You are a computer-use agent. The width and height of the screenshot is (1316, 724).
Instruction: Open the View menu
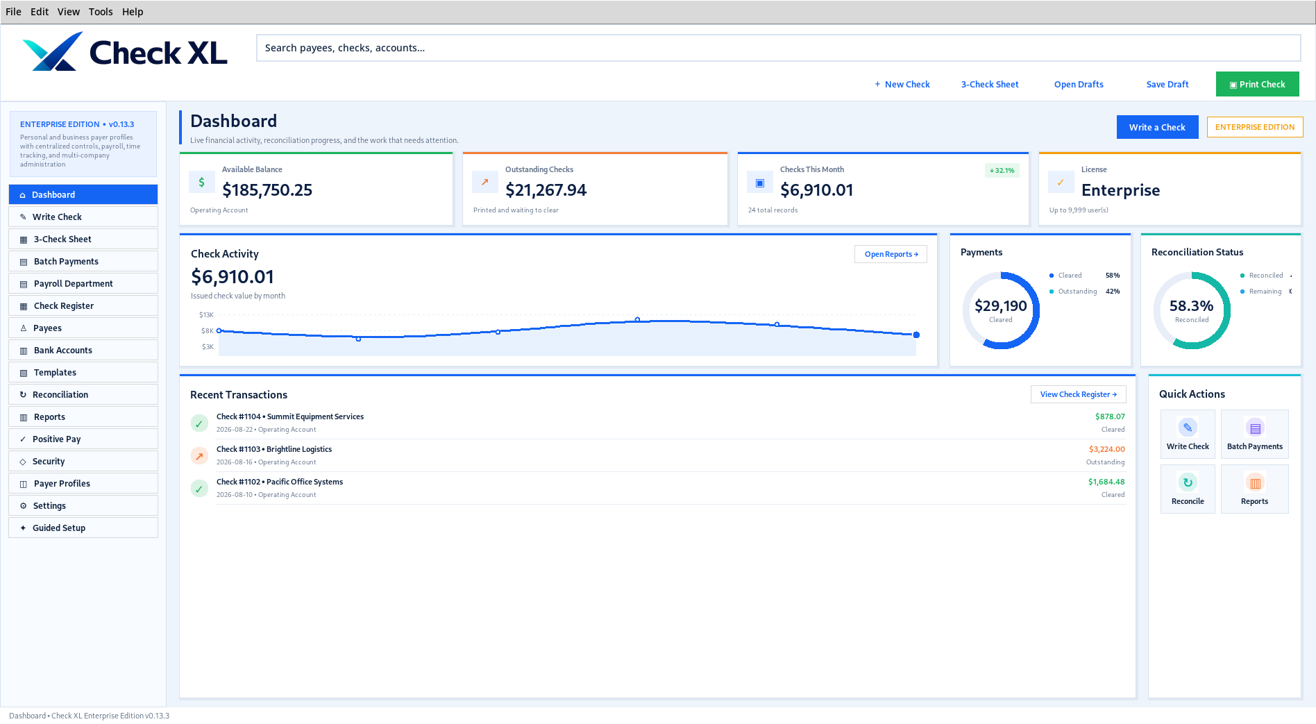pos(69,12)
